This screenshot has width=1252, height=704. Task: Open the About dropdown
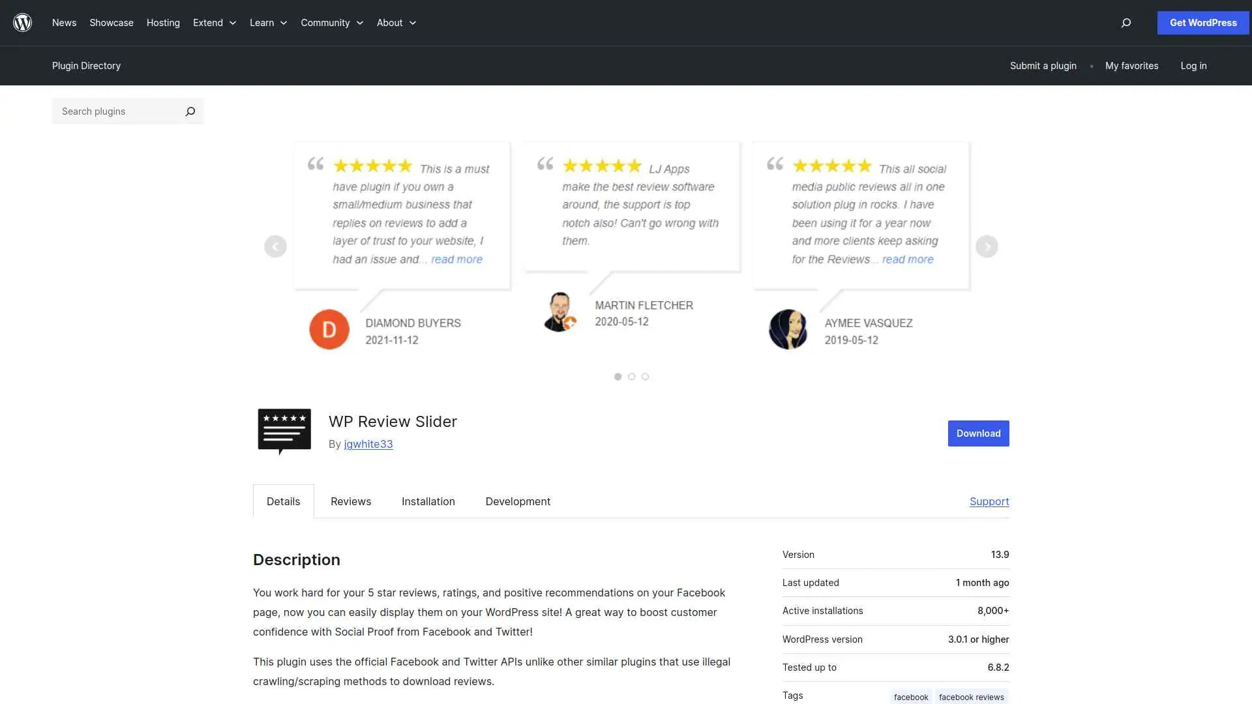coord(395,23)
